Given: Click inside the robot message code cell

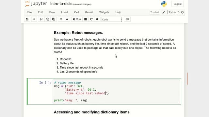Looking at the screenshot, I should tap(116, 91).
